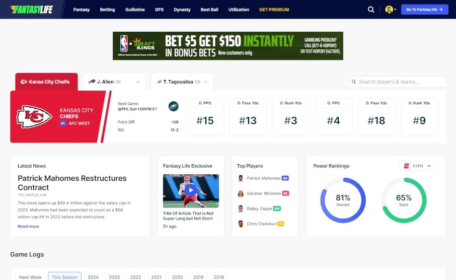456x280 pixels.
Task: Click Patrick Mahomes player avatar
Action: pyautogui.click(x=241, y=178)
